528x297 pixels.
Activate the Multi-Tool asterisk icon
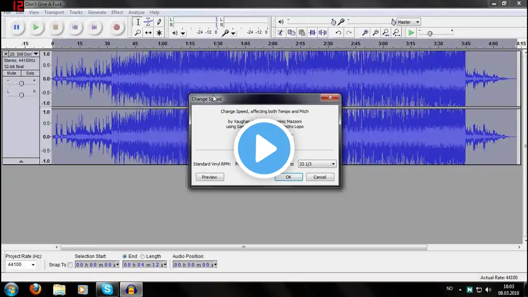[159, 33]
